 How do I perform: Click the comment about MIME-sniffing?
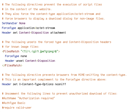[64, 75]
